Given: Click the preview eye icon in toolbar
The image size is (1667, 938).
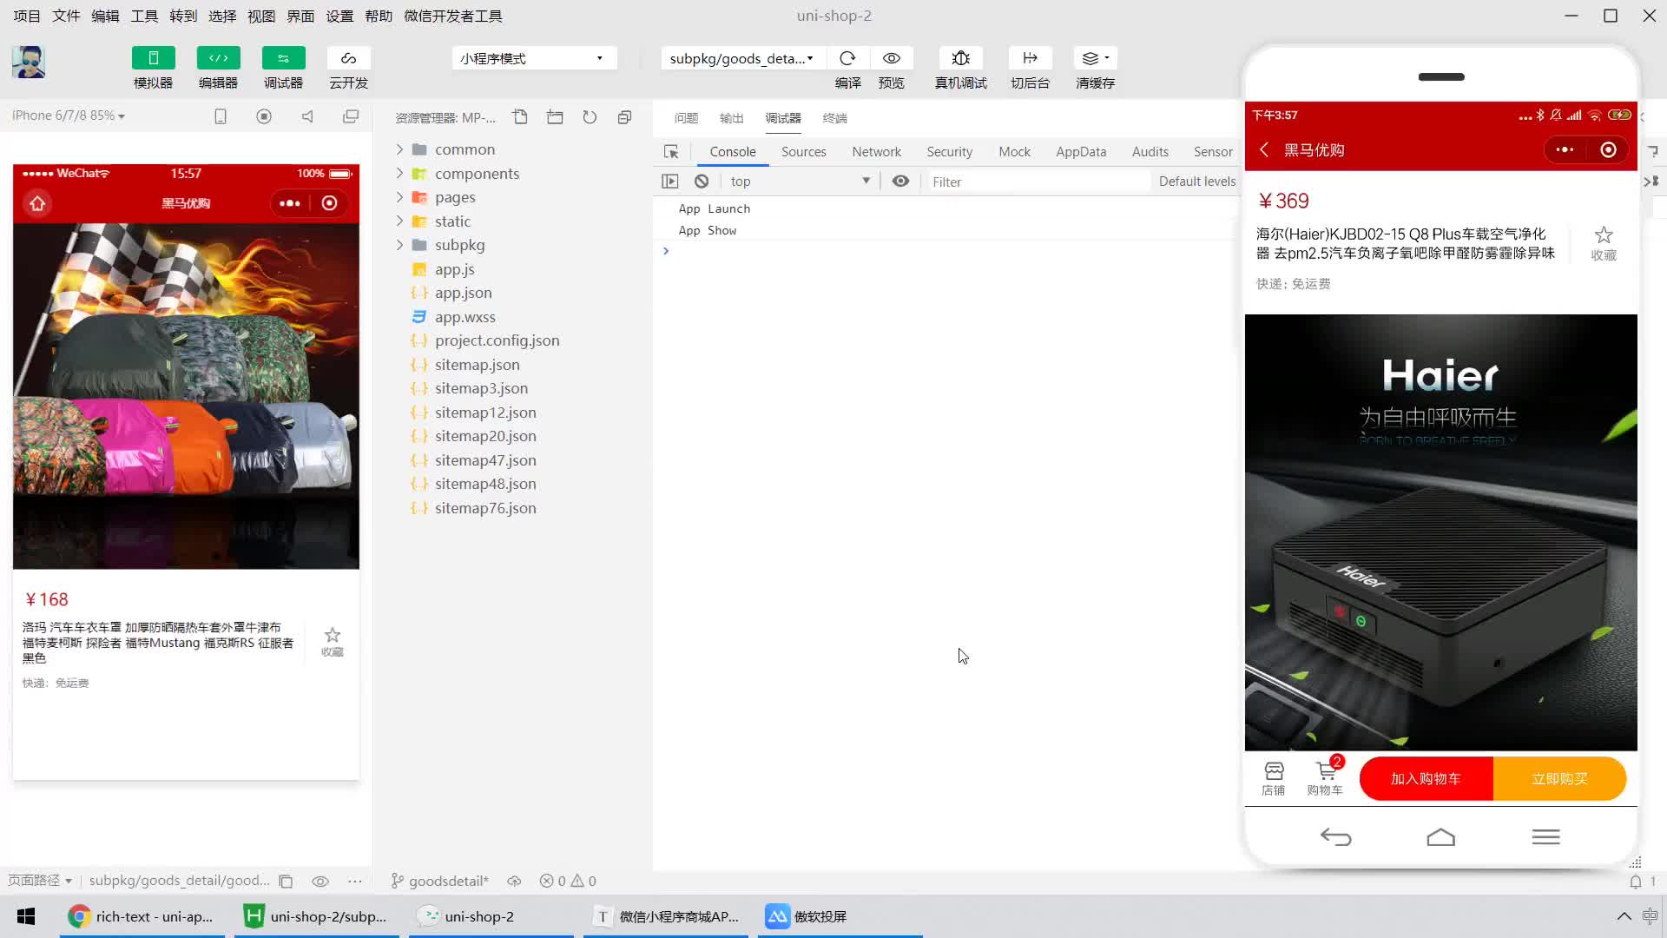Looking at the screenshot, I should pos(892,57).
